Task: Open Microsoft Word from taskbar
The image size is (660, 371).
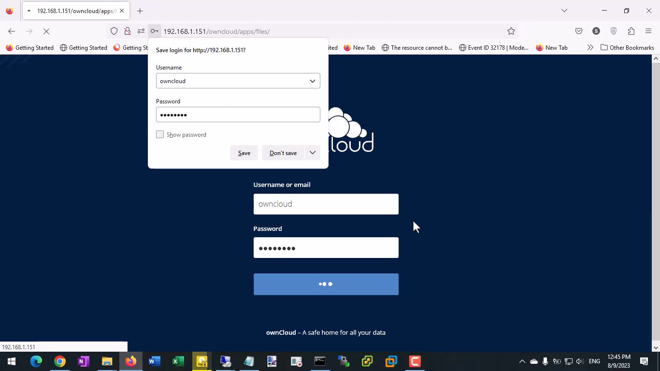Action: click(155, 361)
